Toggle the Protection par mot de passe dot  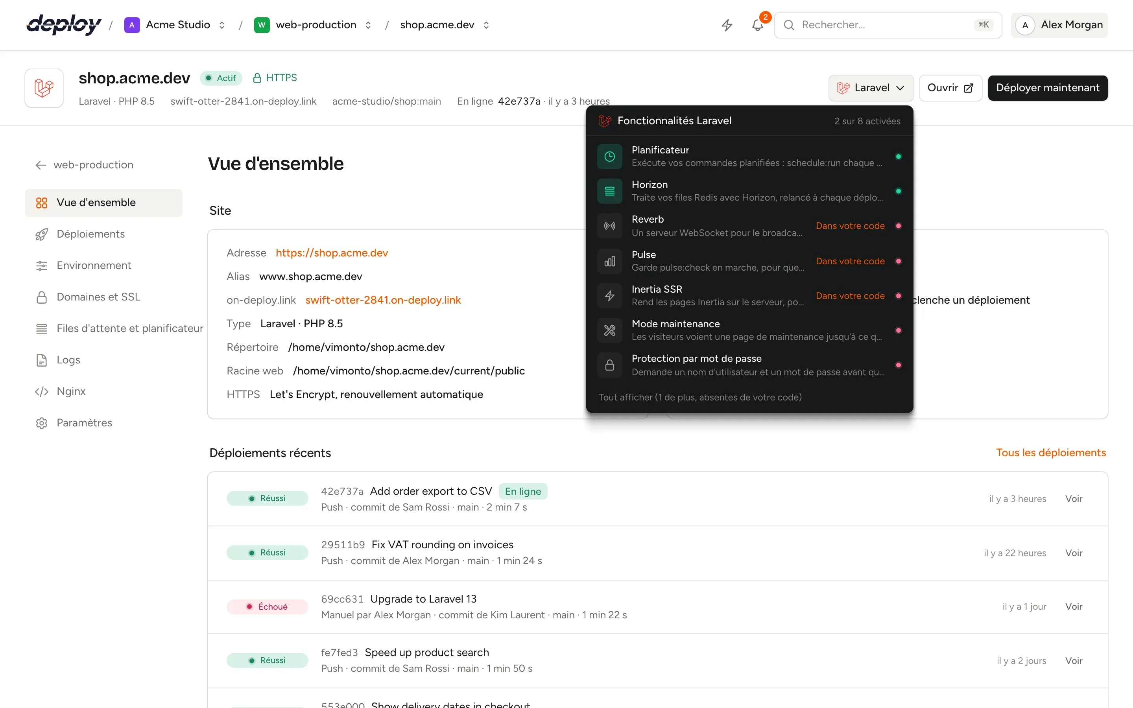(x=899, y=365)
